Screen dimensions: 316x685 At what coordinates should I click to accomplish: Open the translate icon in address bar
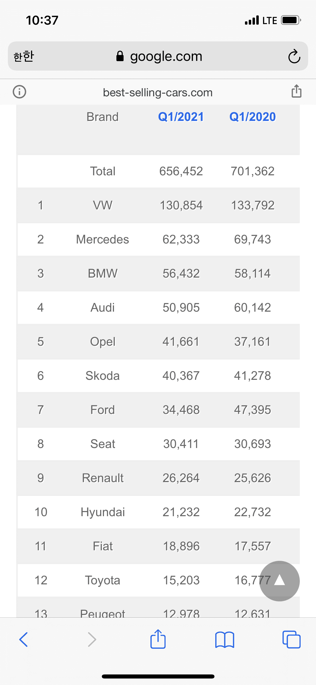tap(24, 57)
